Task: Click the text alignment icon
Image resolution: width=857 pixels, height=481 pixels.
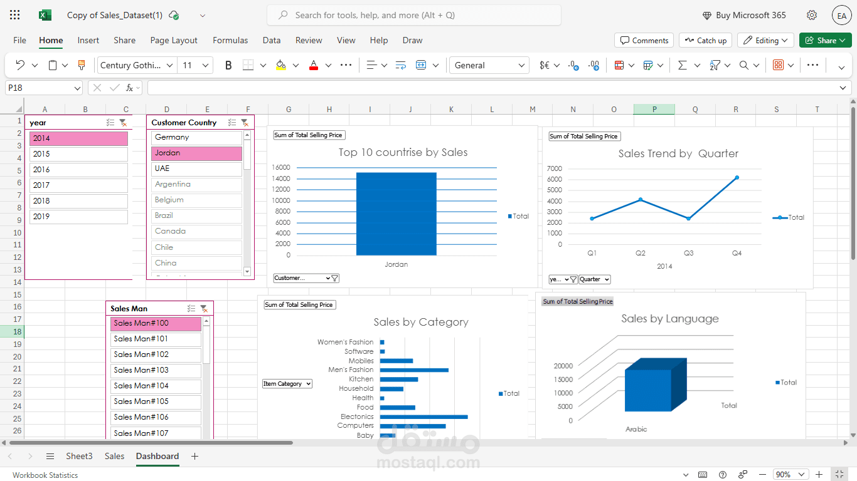Action: pyautogui.click(x=371, y=65)
